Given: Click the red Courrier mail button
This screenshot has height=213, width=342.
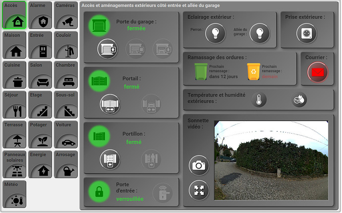Looking at the screenshot, I should point(317,72).
